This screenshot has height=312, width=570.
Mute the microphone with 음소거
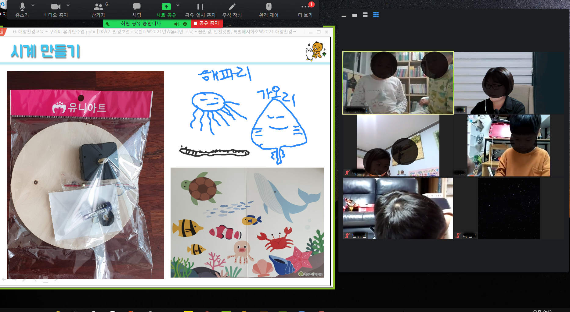click(22, 10)
